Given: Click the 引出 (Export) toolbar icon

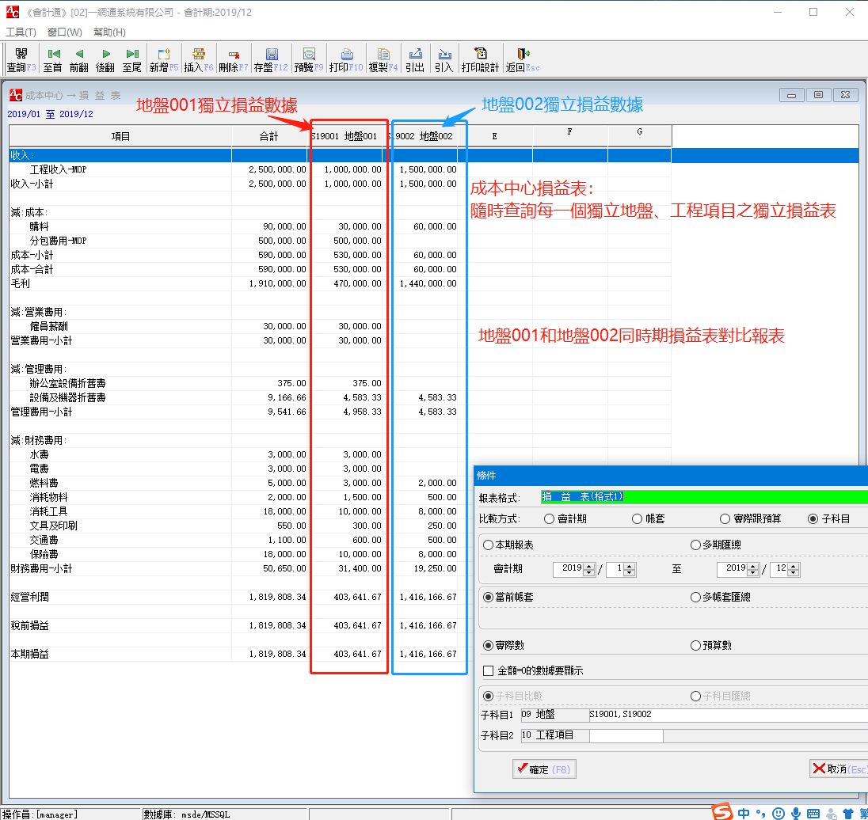Looking at the screenshot, I should coord(414,60).
